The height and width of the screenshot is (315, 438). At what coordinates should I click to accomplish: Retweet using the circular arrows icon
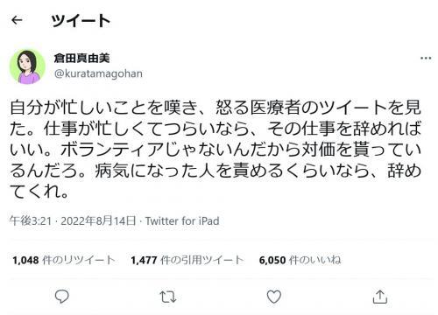[x=168, y=297]
